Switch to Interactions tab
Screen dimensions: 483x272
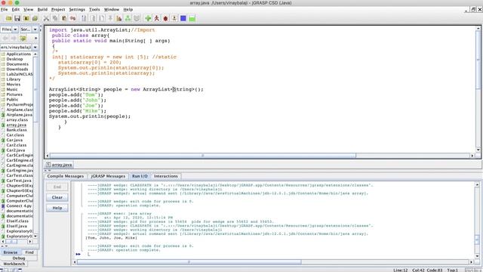coord(166,176)
